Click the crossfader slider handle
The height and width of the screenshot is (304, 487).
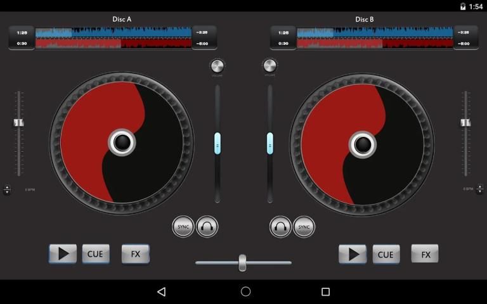click(x=242, y=262)
